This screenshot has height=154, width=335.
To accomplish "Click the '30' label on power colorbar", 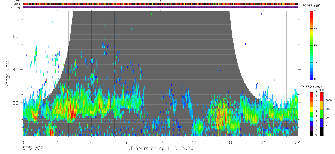I will pyautogui.click(x=316, y=28).
